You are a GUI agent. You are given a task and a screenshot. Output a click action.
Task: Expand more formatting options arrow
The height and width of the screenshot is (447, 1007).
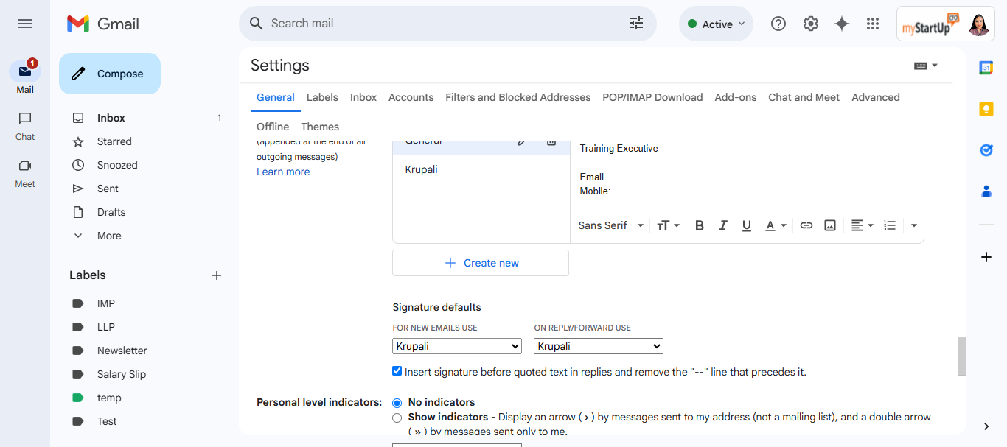(x=914, y=225)
